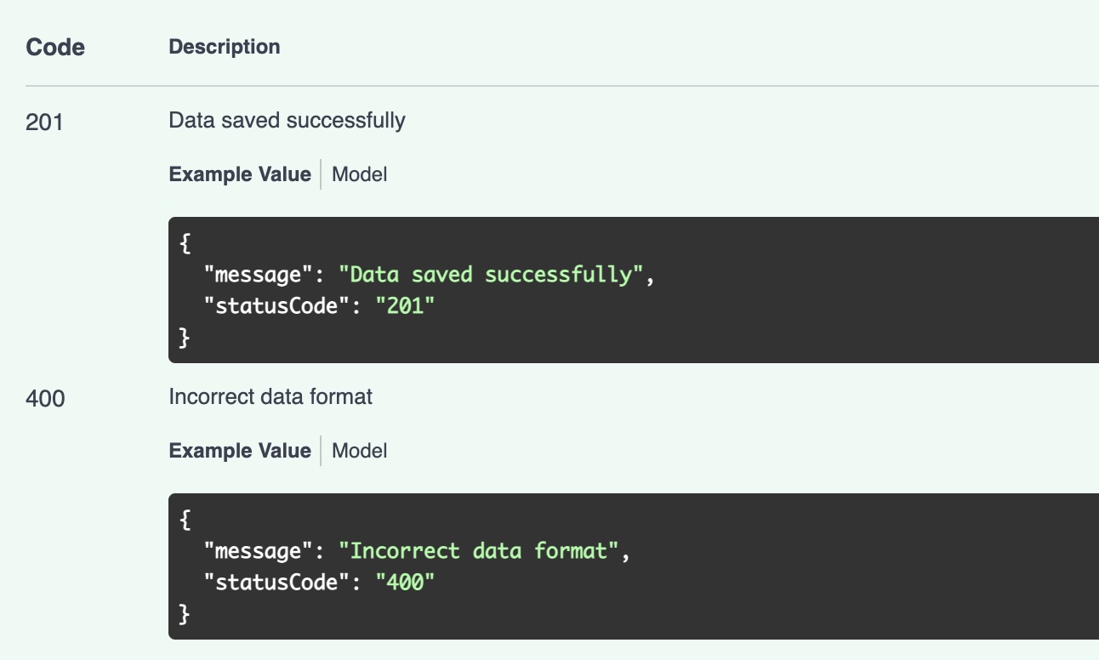Click the 201 response code
This screenshot has height=660, width=1099.
coord(45,122)
